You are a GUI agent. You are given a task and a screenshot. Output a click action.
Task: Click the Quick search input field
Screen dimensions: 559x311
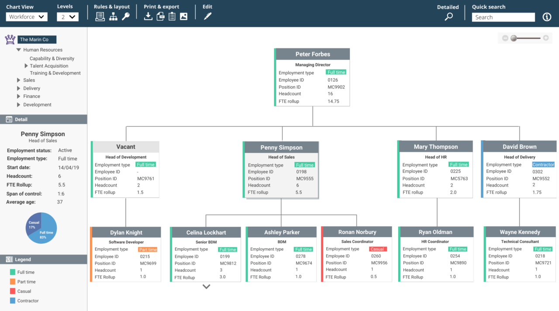pos(503,17)
